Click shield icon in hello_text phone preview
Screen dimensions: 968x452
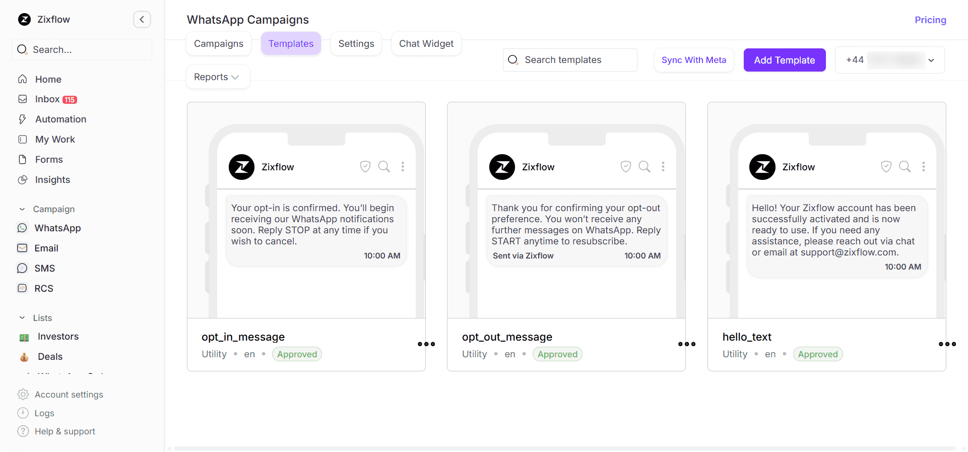[886, 167]
